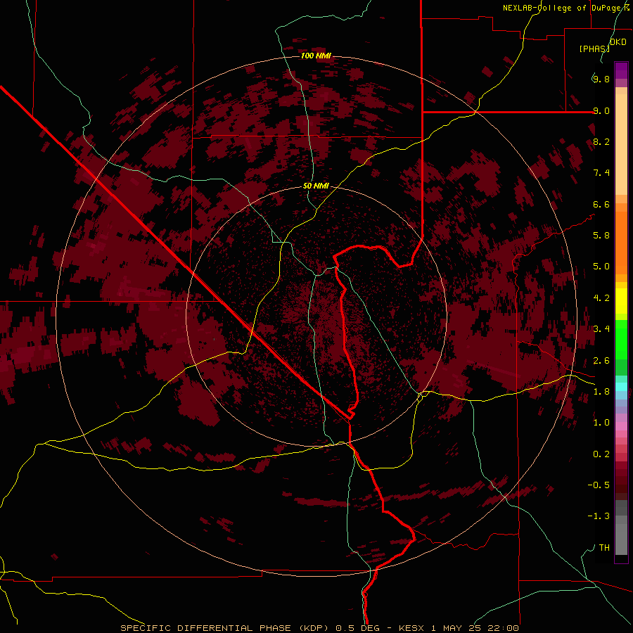The height and width of the screenshot is (633, 633).
Task: Click the 100 NMI range ring label
Action: pos(316,56)
